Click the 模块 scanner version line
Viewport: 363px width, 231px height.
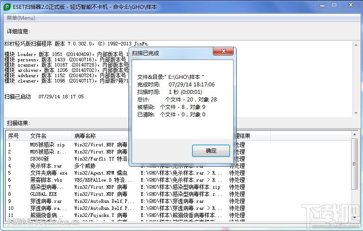point(66,65)
